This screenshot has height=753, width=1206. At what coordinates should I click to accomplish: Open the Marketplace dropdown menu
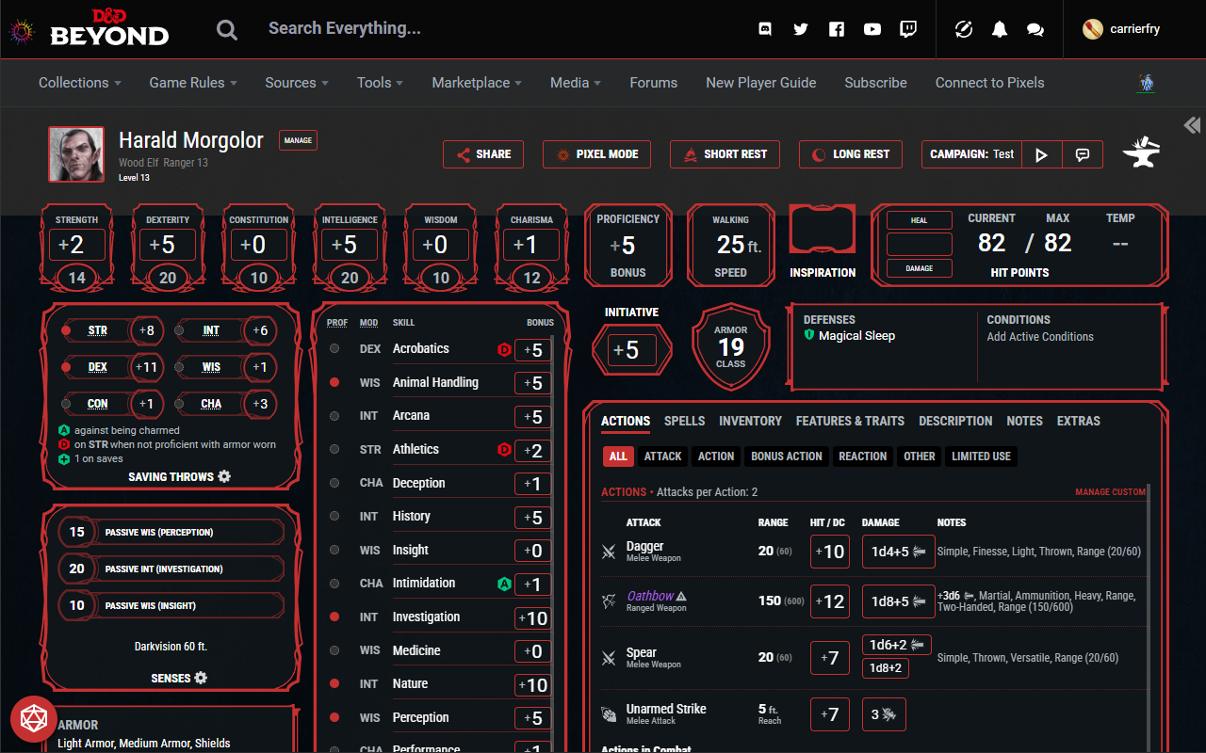pos(476,83)
